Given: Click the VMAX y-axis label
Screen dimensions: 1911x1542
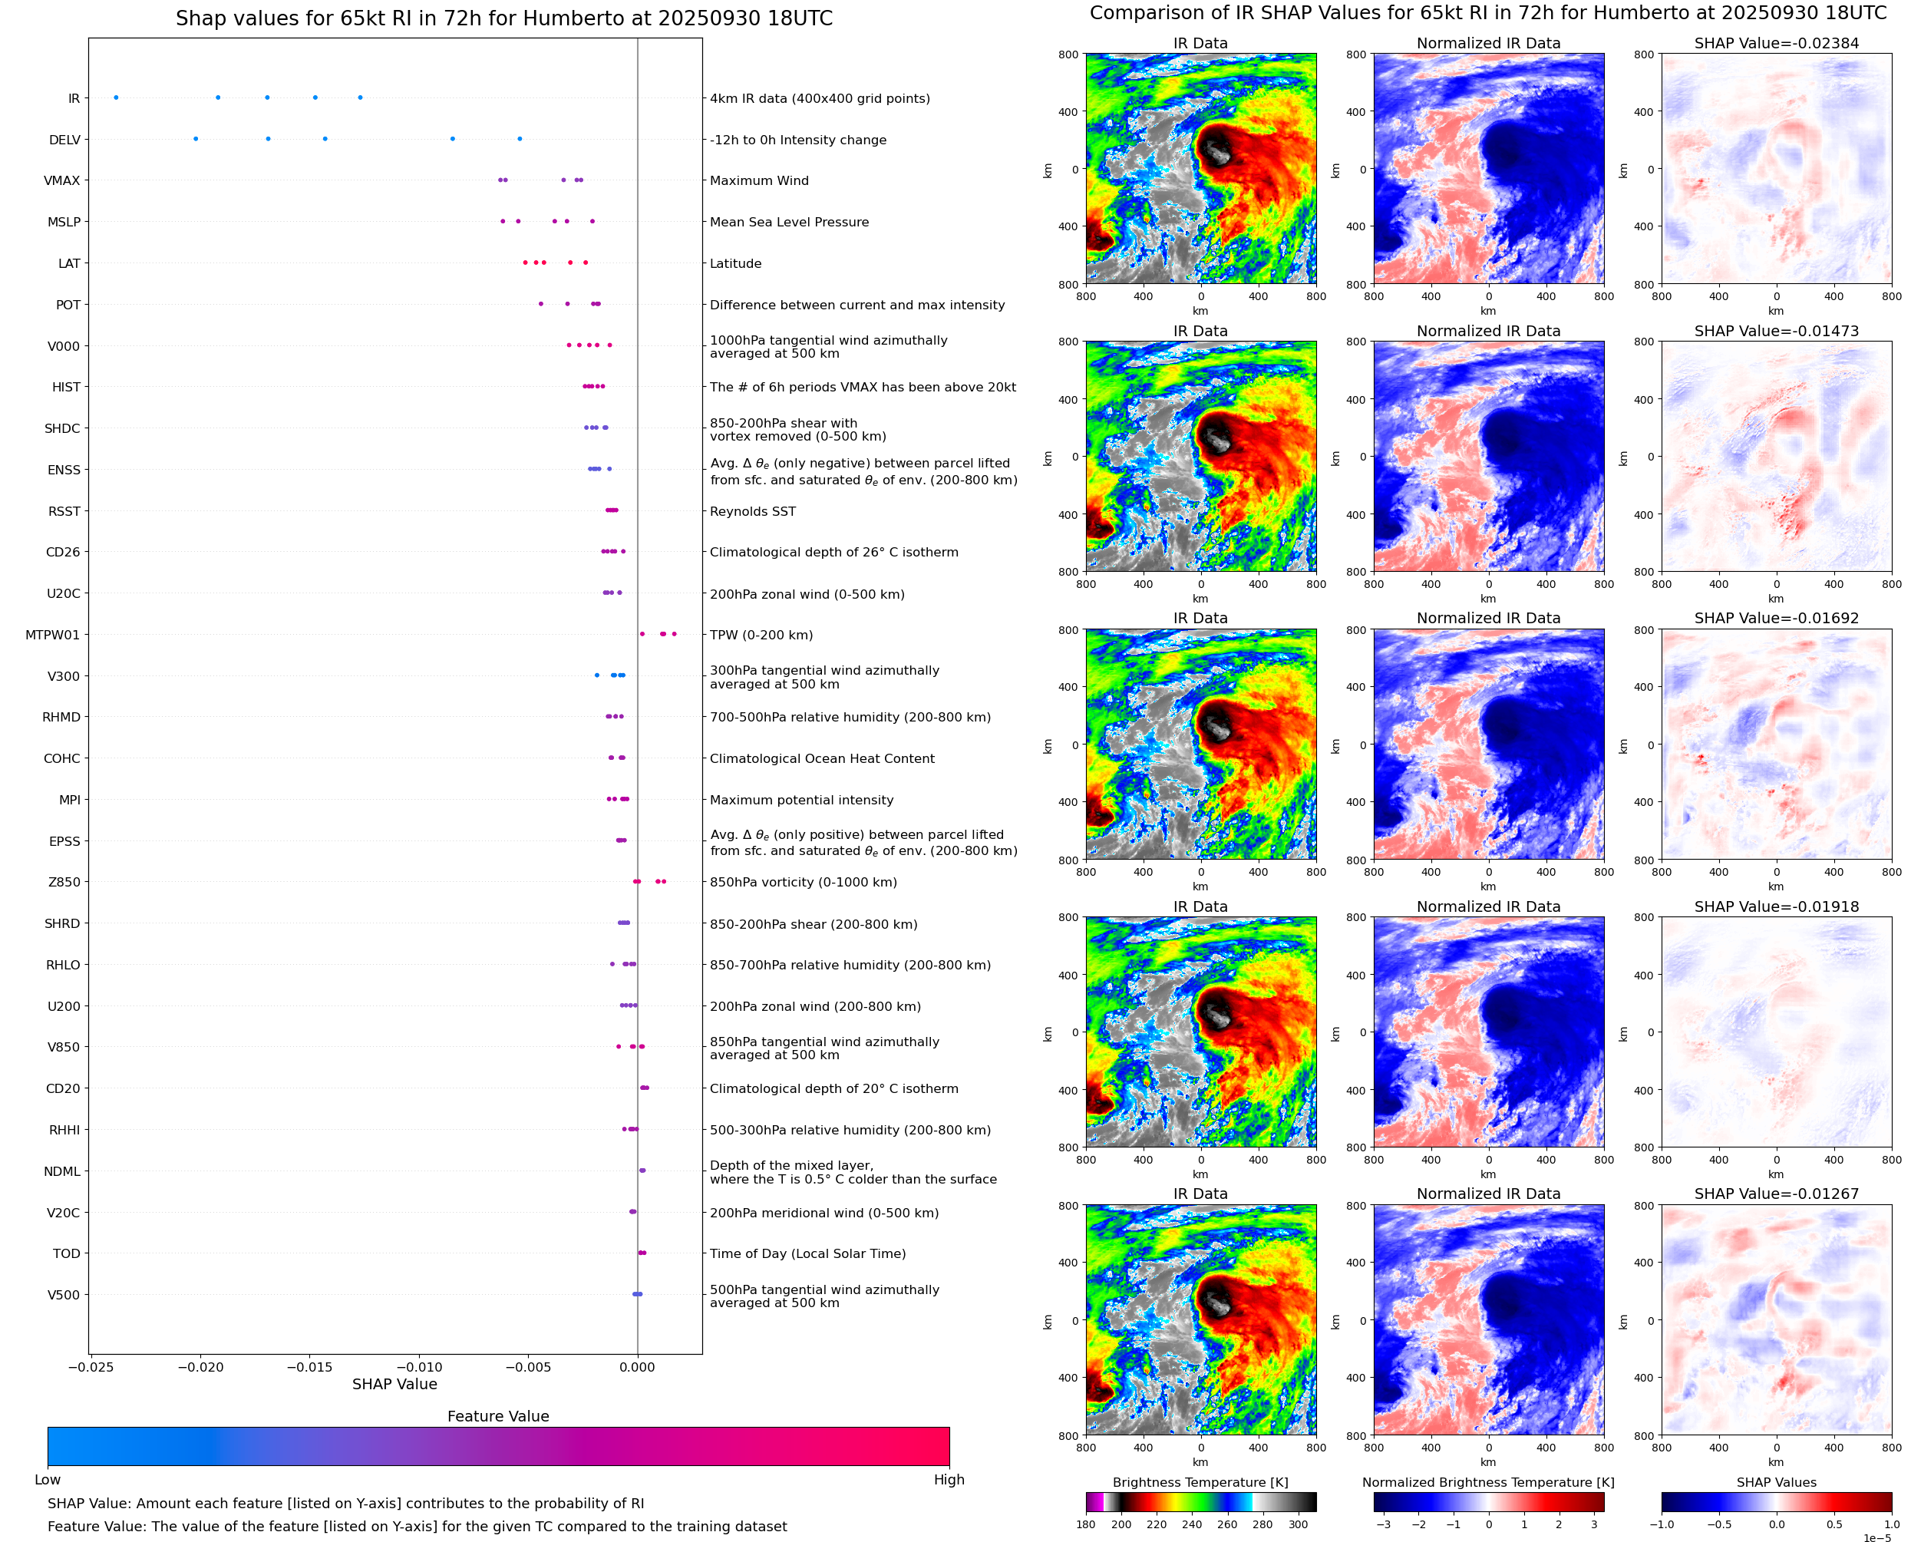Looking at the screenshot, I should (62, 180).
